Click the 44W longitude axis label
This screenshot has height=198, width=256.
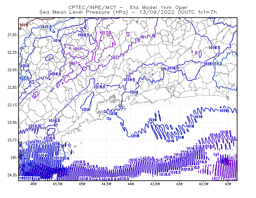coord(131,184)
